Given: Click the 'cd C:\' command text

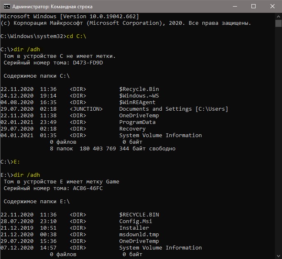Looking at the screenshot, I should pos(76,36).
